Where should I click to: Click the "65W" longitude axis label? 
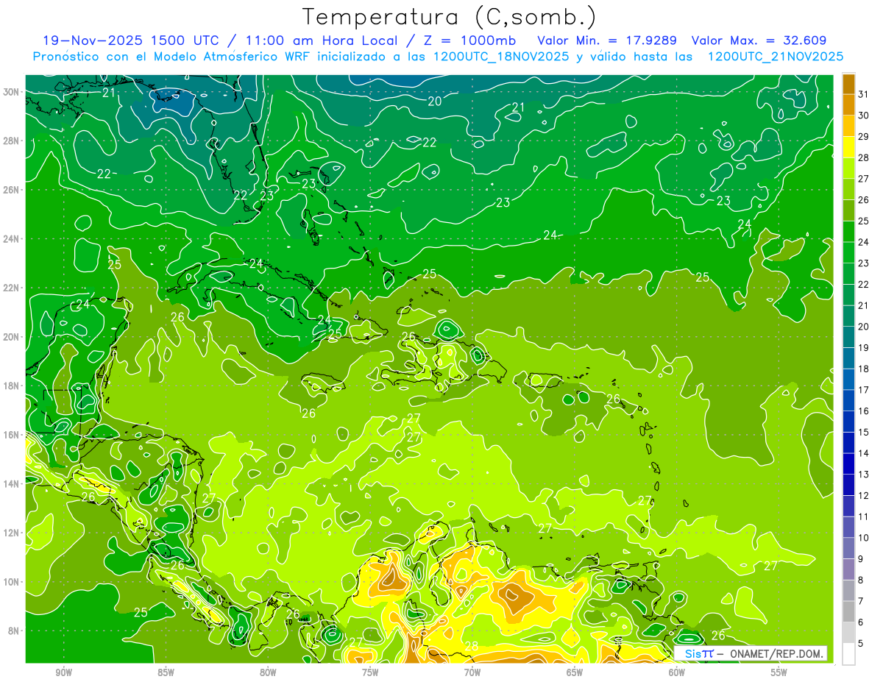click(575, 672)
